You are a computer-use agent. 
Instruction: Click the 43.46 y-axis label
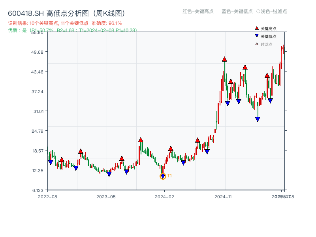[x=37, y=72]
